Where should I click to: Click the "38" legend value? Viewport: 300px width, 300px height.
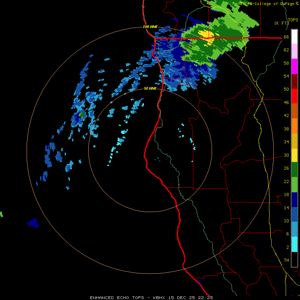click(286, 129)
